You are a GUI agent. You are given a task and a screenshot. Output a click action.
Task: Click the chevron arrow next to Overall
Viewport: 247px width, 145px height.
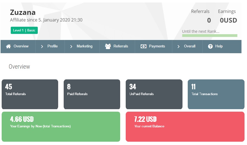[178, 47]
